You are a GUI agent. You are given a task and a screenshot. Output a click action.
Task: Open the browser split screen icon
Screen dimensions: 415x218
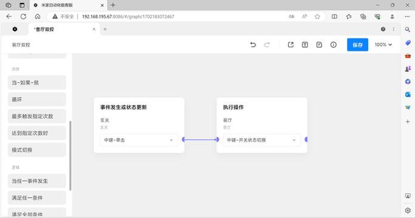334,16
